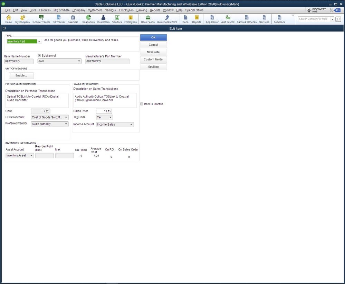Open the Customers center icon
Screen dimensions: 345x284
pyautogui.click(x=103, y=19)
